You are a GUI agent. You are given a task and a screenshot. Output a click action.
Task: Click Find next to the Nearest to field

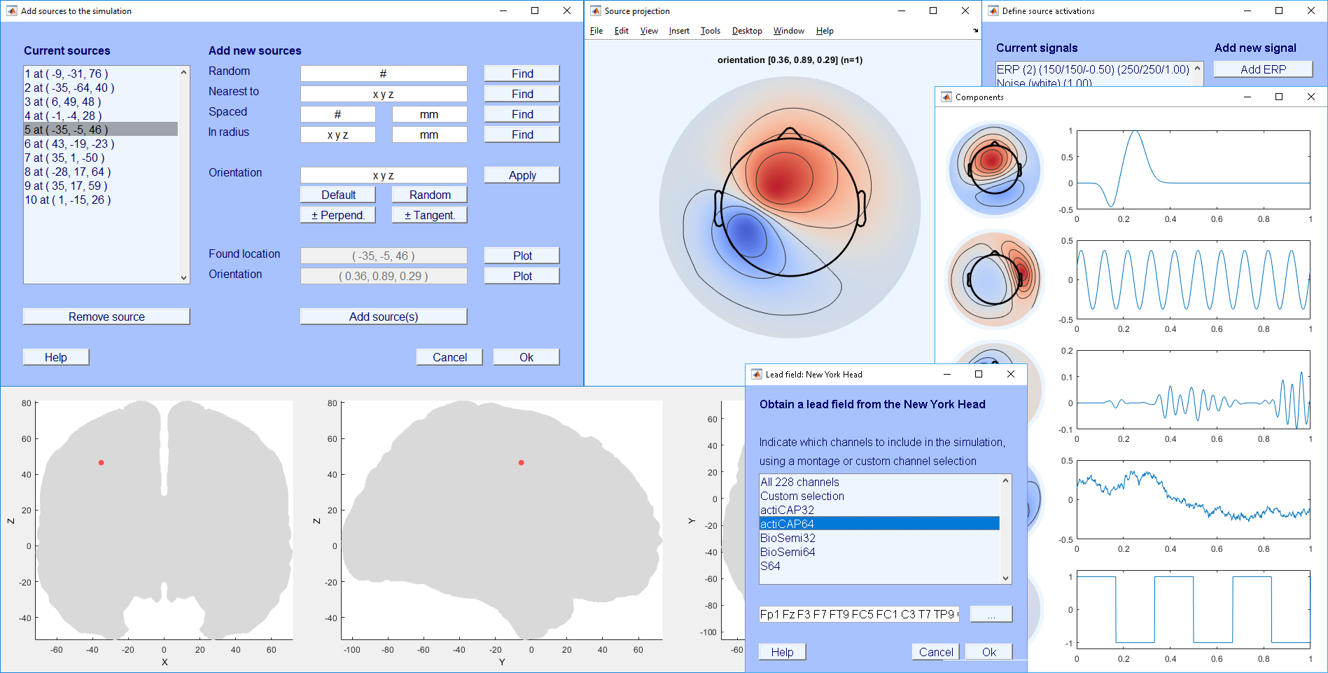pyautogui.click(x=522, y=94)
